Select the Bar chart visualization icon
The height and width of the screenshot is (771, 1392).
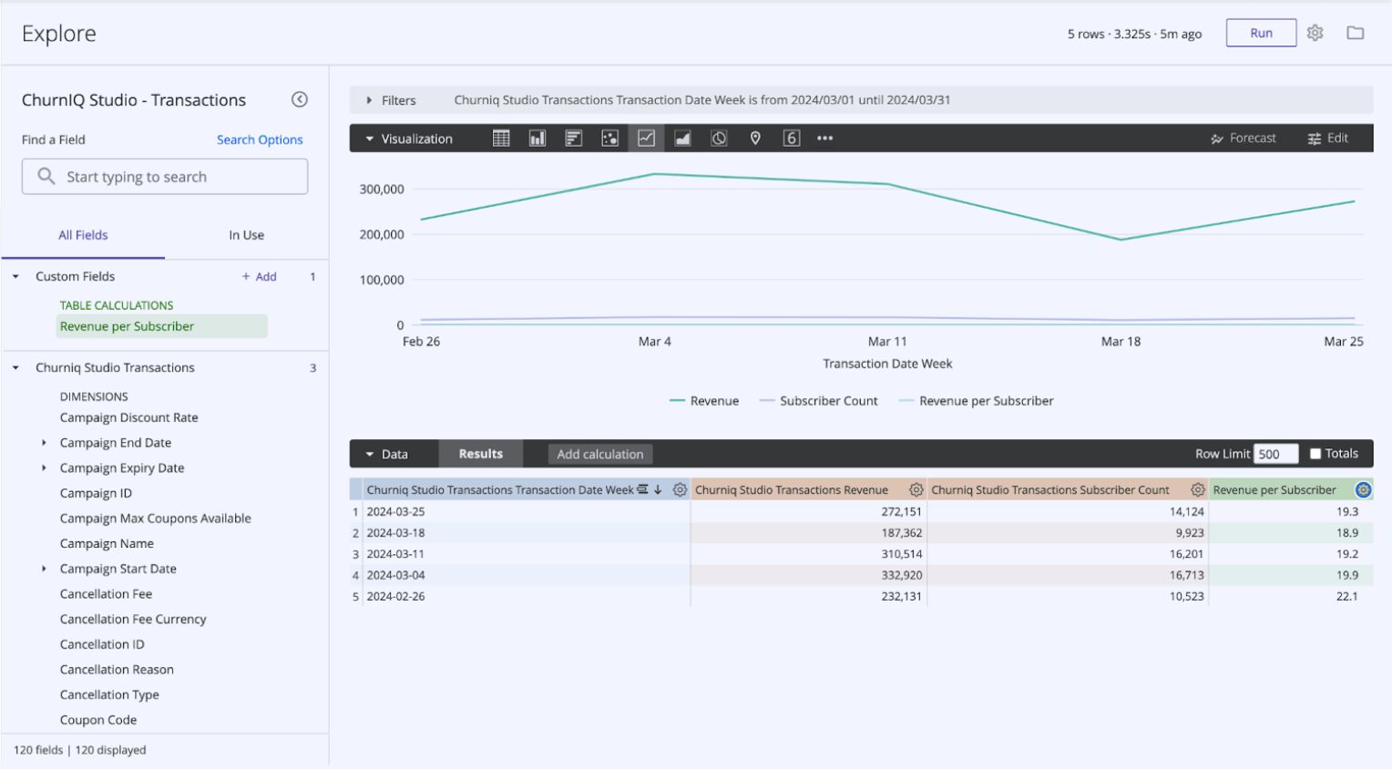pyautogui.click(x=573, y=139)
